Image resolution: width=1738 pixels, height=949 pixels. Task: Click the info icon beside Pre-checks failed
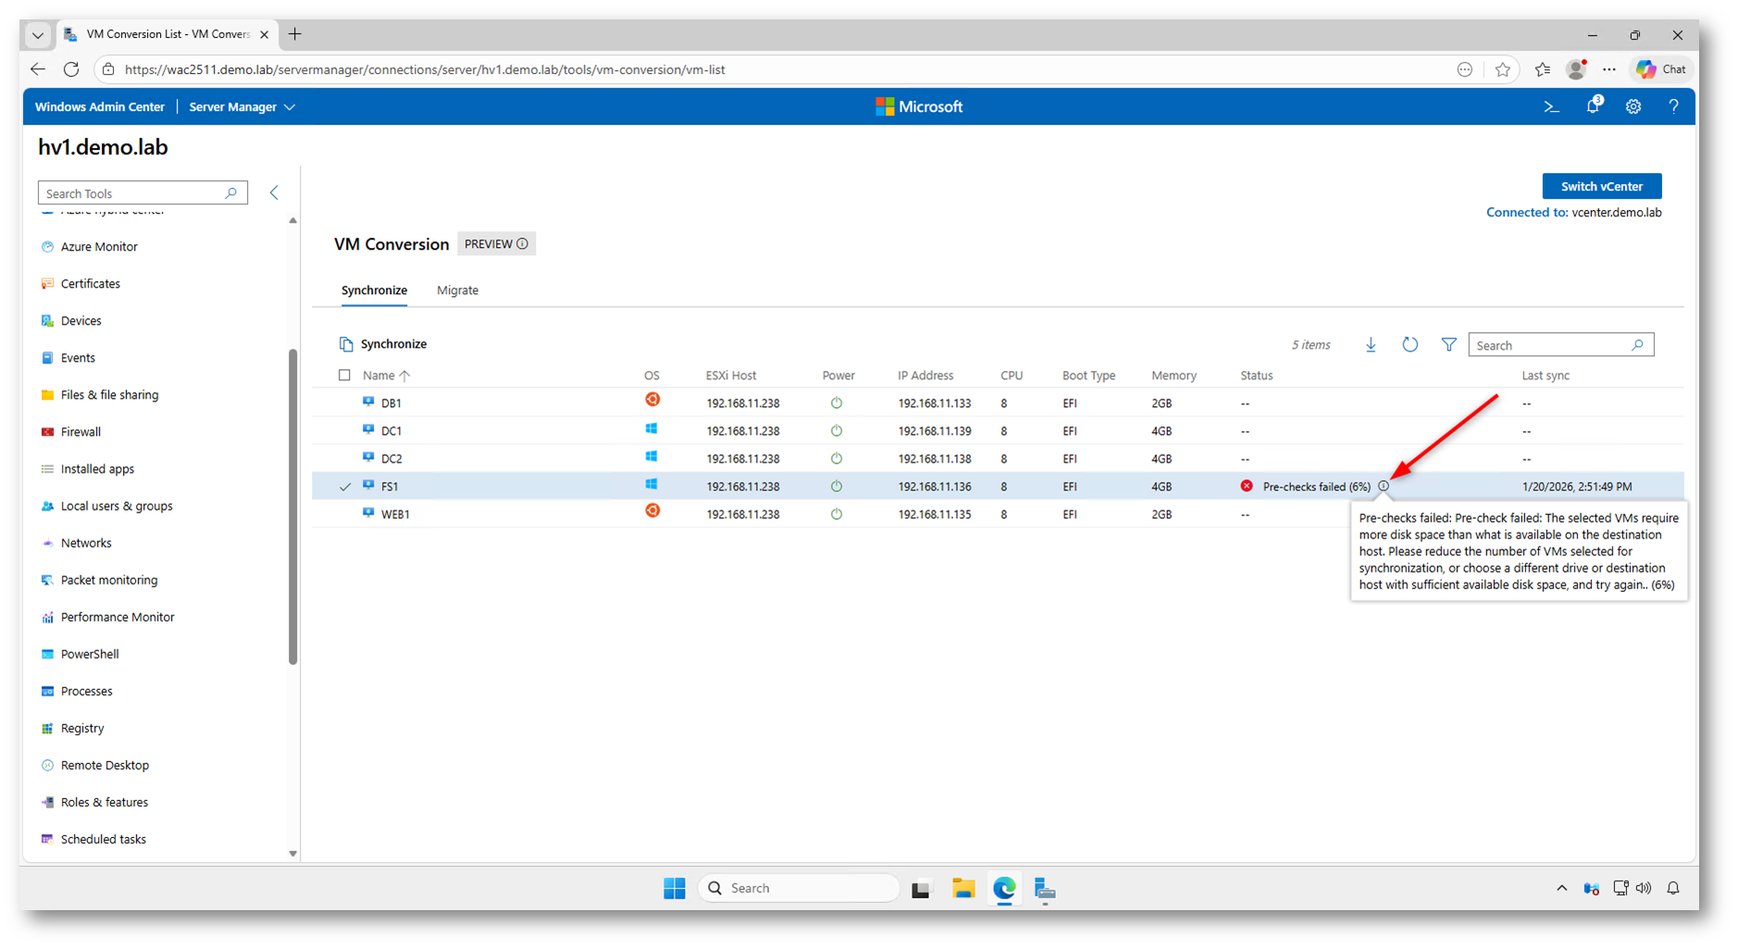coord(1384,487)
